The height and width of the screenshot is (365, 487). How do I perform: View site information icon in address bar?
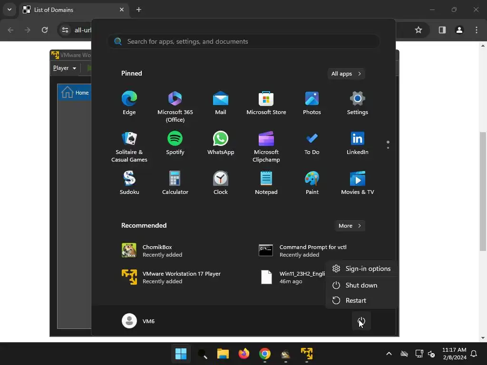click(x=65, y=30)
